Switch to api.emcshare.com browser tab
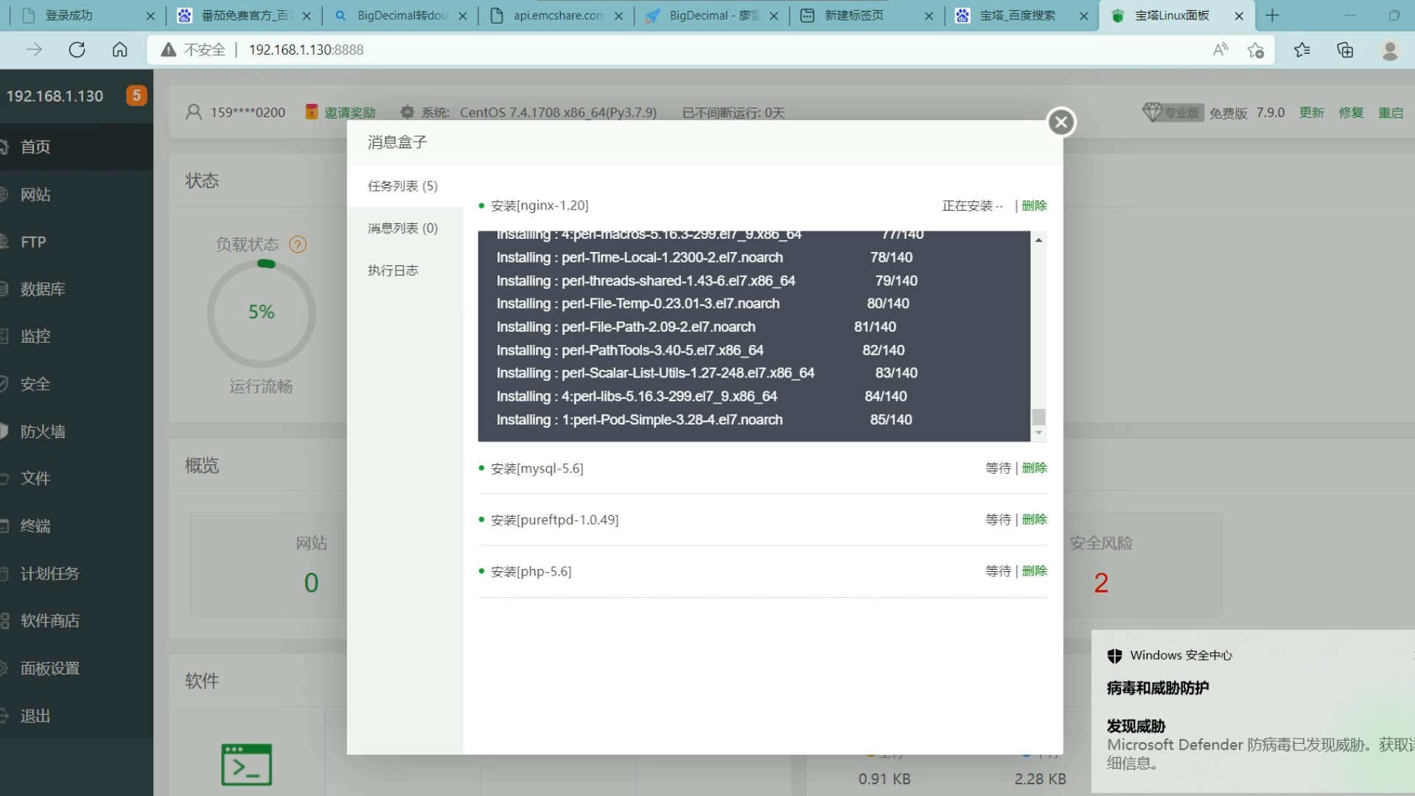This screenshot has height=796, width=1415. pos(557,15)
